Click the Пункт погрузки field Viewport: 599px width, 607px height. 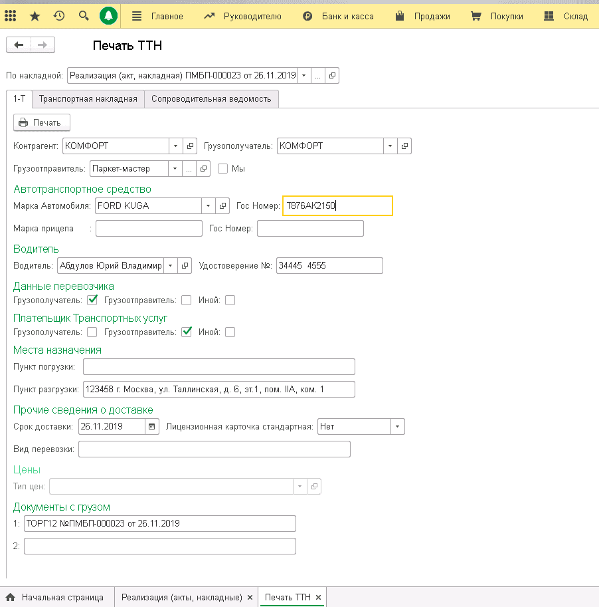[219, 366]
